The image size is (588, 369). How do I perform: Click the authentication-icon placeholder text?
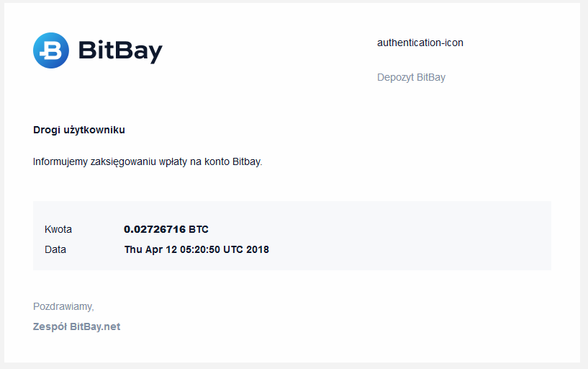point(420,43)
